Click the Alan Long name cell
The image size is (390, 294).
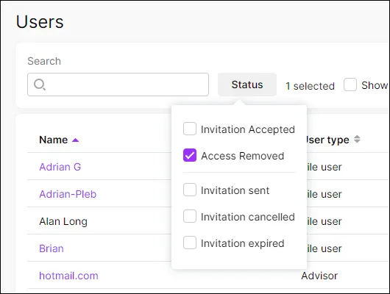click(x=63, y=221)
